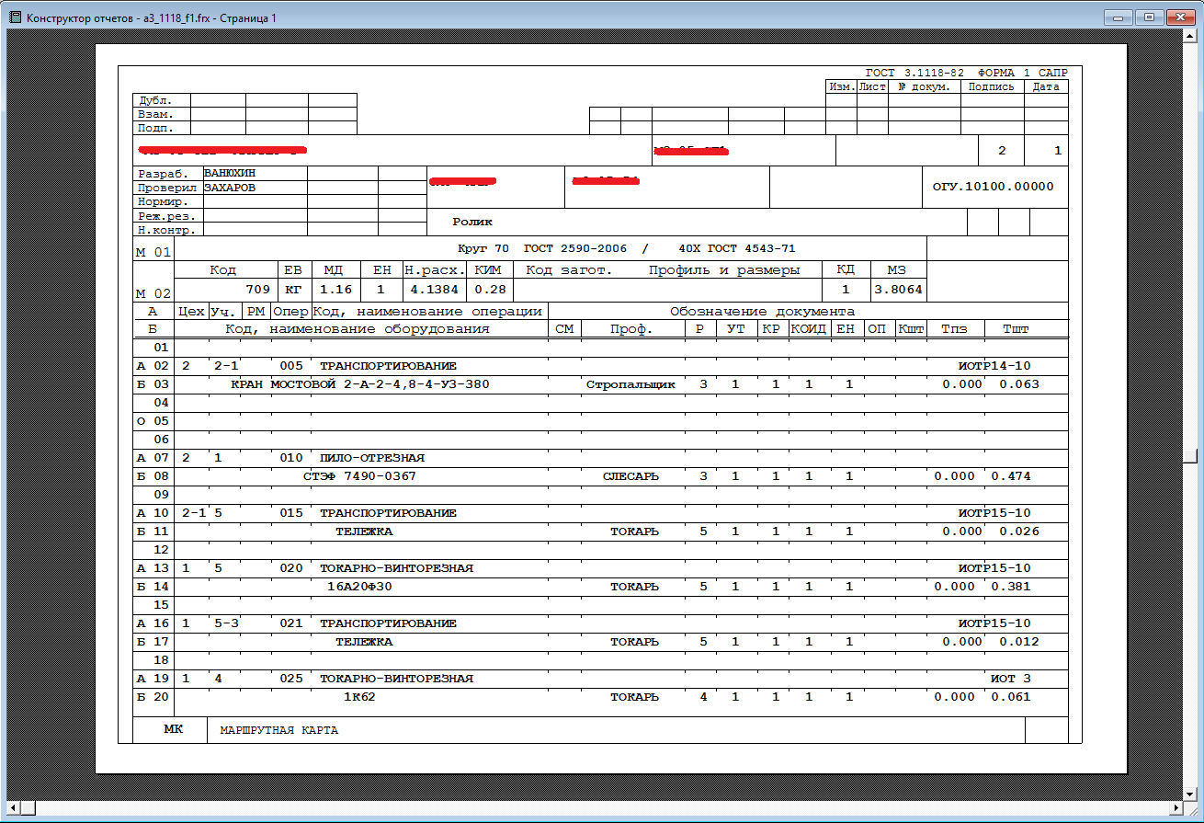Minimize the report preview window
1204x823 pixels.
pyautogui.click(x=1119, y=17)
